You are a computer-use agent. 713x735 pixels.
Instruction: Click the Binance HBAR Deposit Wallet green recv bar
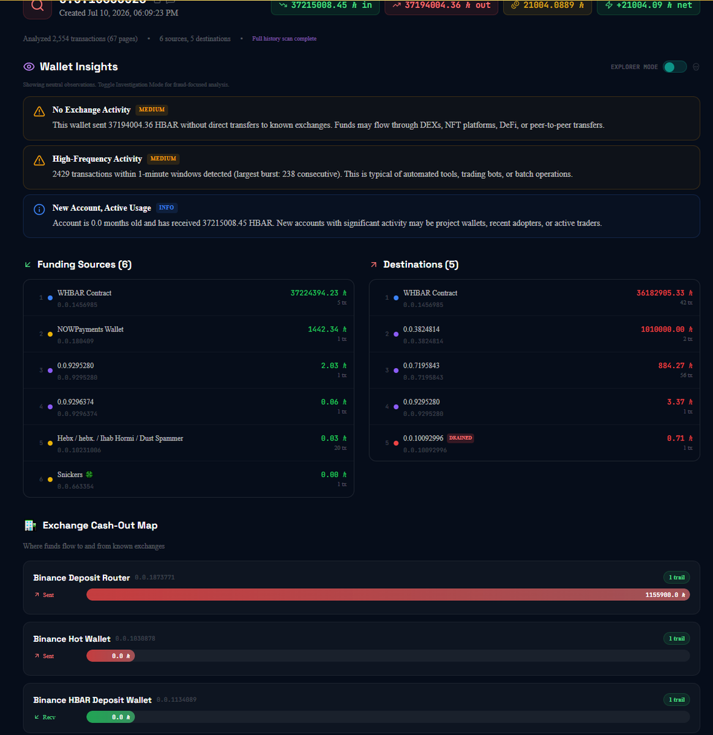point(111,717)
